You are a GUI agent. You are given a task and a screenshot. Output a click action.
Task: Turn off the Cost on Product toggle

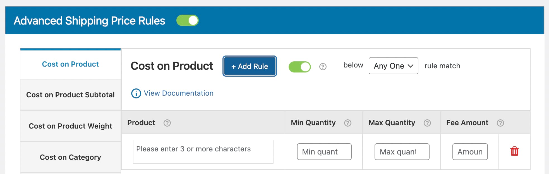coord(299,67)
